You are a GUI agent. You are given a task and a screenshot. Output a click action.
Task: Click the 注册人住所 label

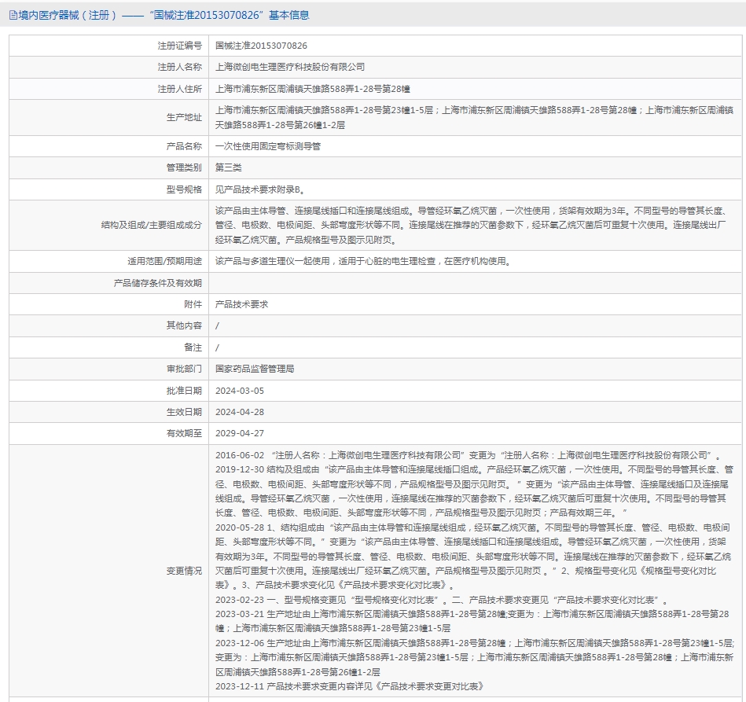click(179, 89)
